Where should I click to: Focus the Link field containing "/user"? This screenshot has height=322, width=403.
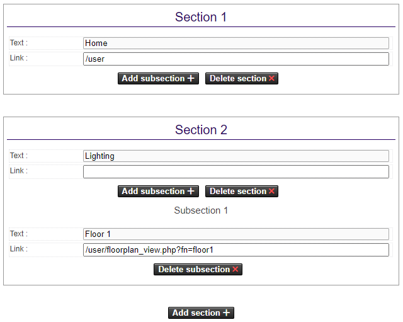click(x=236, y=59)
